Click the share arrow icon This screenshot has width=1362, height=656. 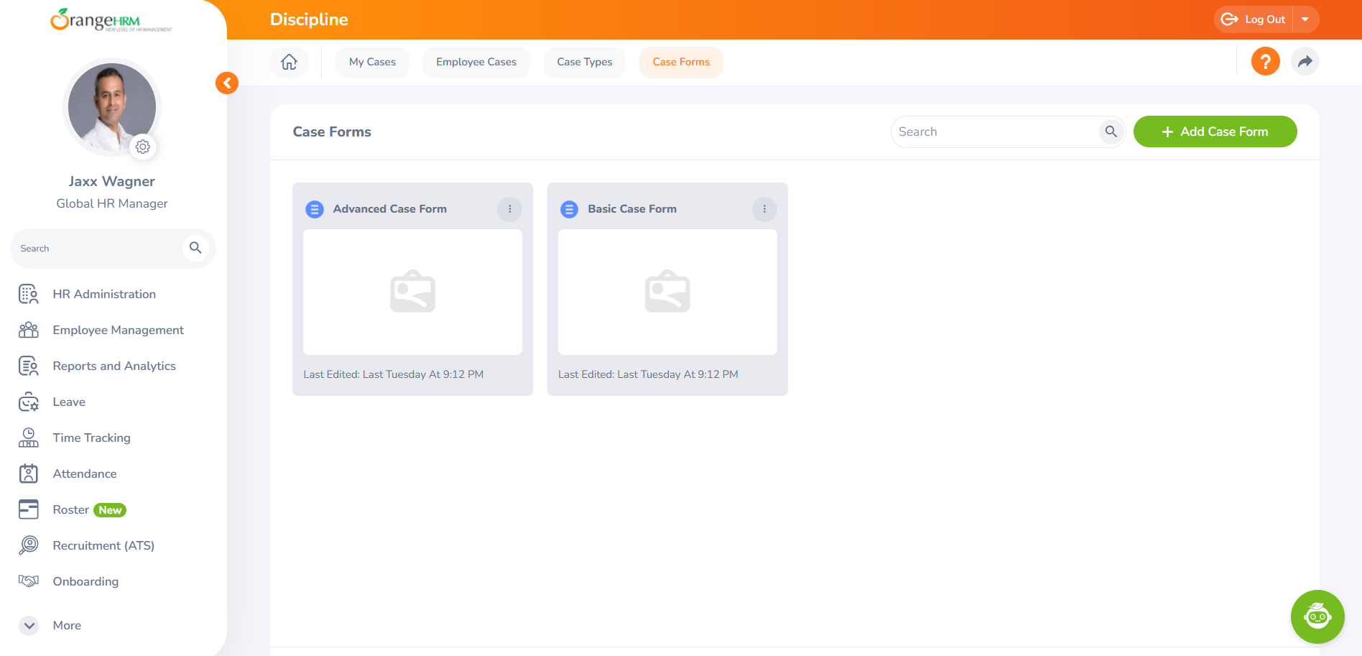[1305, 61]
